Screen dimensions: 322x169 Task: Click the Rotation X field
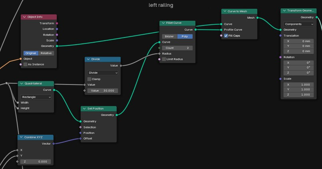pos(298,63)
